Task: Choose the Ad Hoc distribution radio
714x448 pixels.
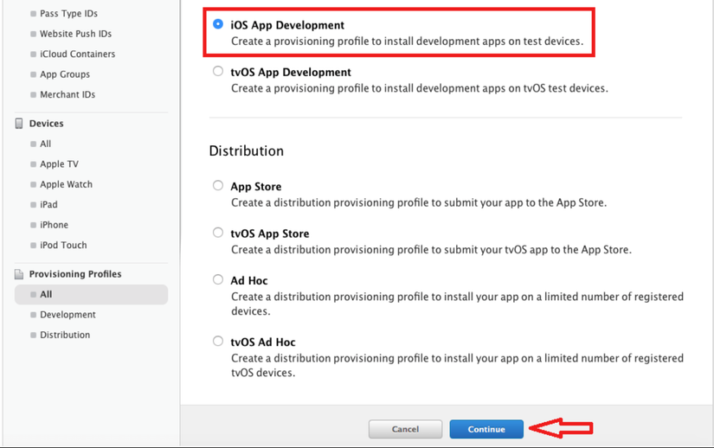Action: [x=218, y=280]
